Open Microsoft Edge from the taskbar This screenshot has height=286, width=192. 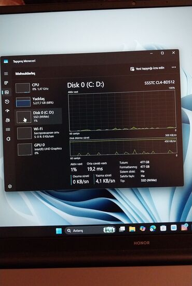153,228
